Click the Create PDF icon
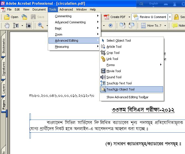Screen dimensions: 185x154 (x=107, y=17)
